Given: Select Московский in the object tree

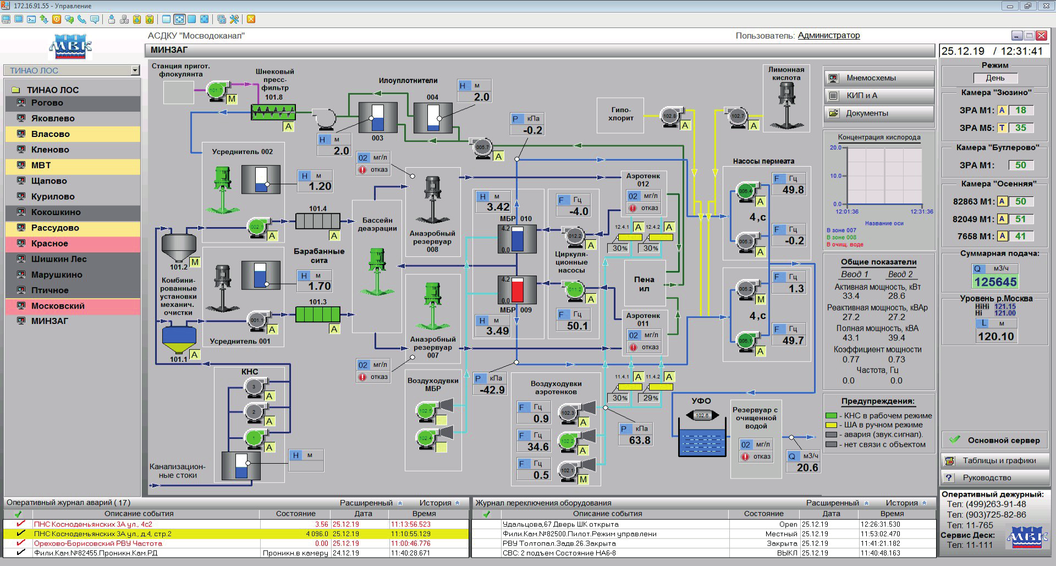Looking at the screenshot, I should tap(73, 306).
